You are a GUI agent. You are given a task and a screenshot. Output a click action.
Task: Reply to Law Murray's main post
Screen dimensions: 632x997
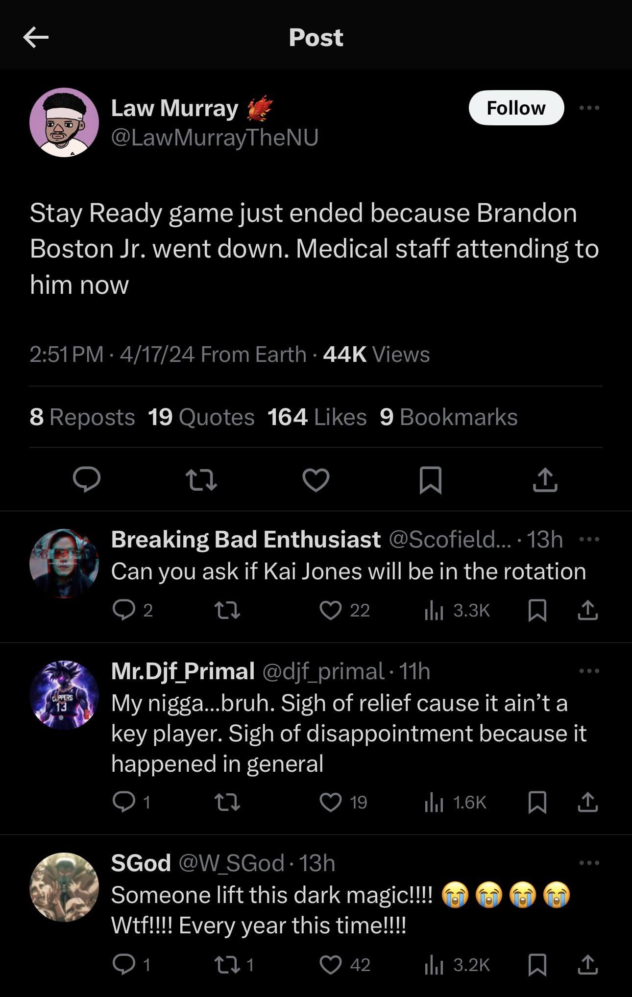tap(87, 479)
